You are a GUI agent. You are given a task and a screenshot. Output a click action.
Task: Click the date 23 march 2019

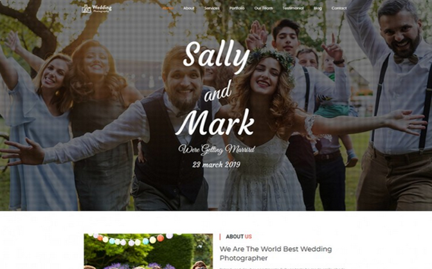point(217,165)
